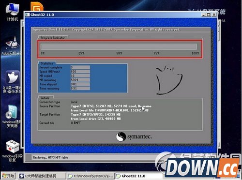
Task: Select Ghost32 11.0 taskbar item
Action: click(139, 176)
